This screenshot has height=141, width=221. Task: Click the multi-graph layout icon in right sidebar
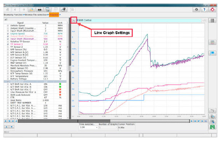click(212, 42)
